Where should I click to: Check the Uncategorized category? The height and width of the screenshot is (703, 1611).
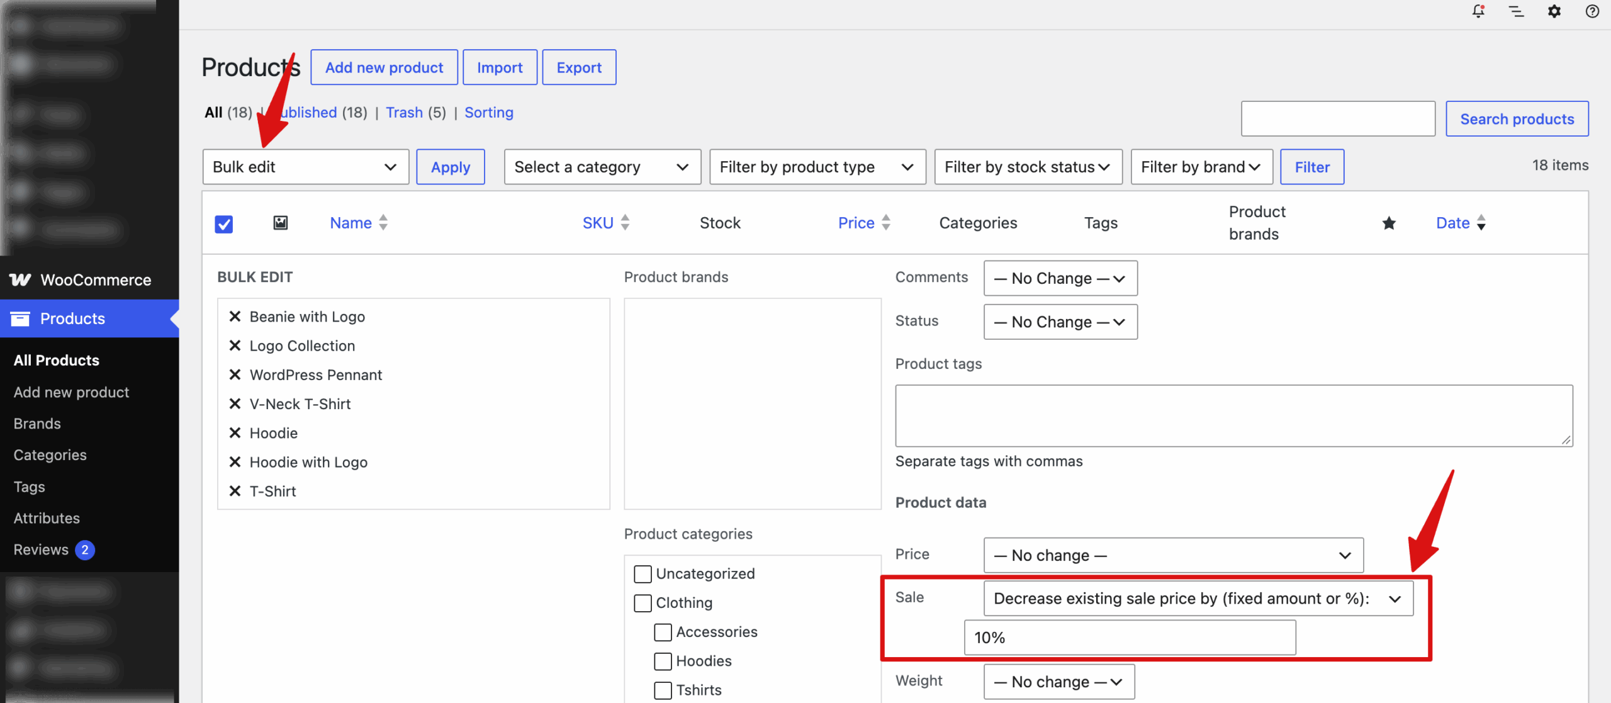[x=643, y=573]
